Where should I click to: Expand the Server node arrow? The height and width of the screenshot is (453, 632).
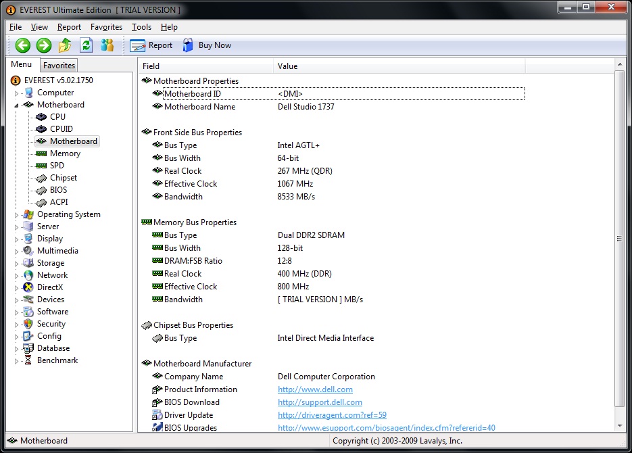[x=16, y=227]
